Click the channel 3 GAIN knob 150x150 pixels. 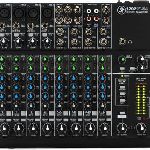click(x=33, y=41)
